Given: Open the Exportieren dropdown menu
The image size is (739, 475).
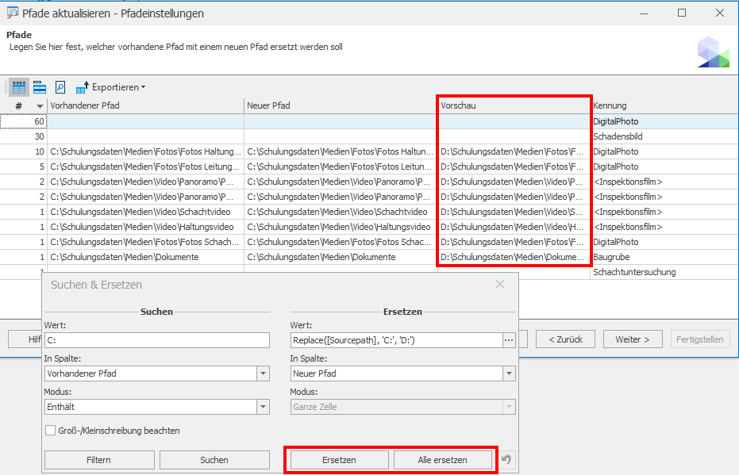Looking at the screenshot, I should 143,87.
